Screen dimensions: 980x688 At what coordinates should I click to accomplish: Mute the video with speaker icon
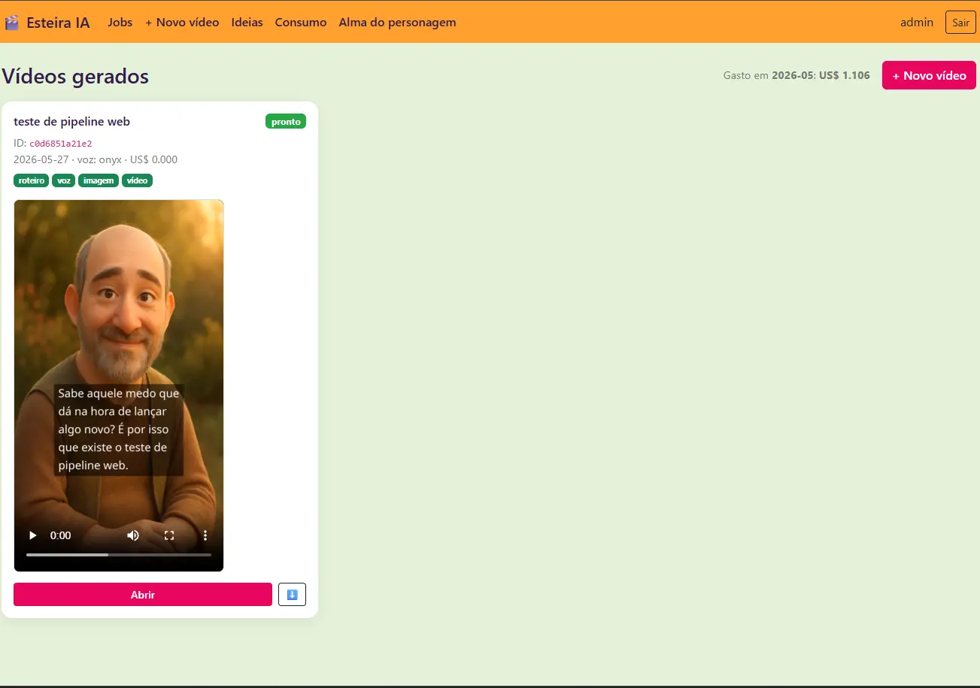point(133,535)
